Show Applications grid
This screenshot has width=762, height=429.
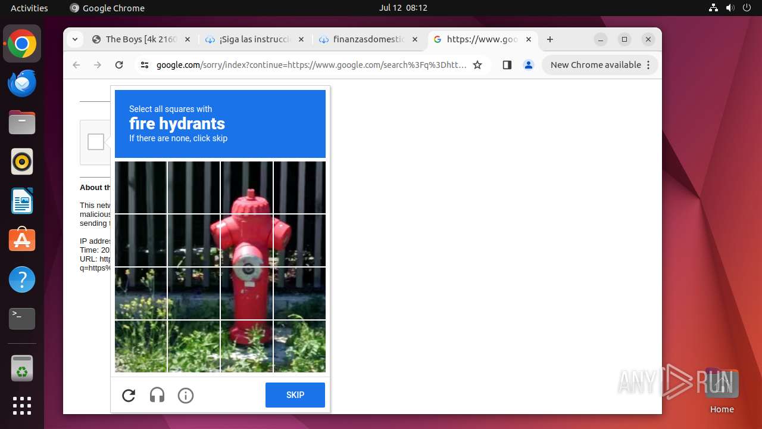(22, 406)
